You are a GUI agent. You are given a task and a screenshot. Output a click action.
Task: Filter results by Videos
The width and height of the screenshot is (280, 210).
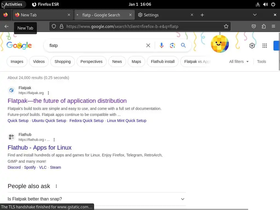tap(39, 62)
